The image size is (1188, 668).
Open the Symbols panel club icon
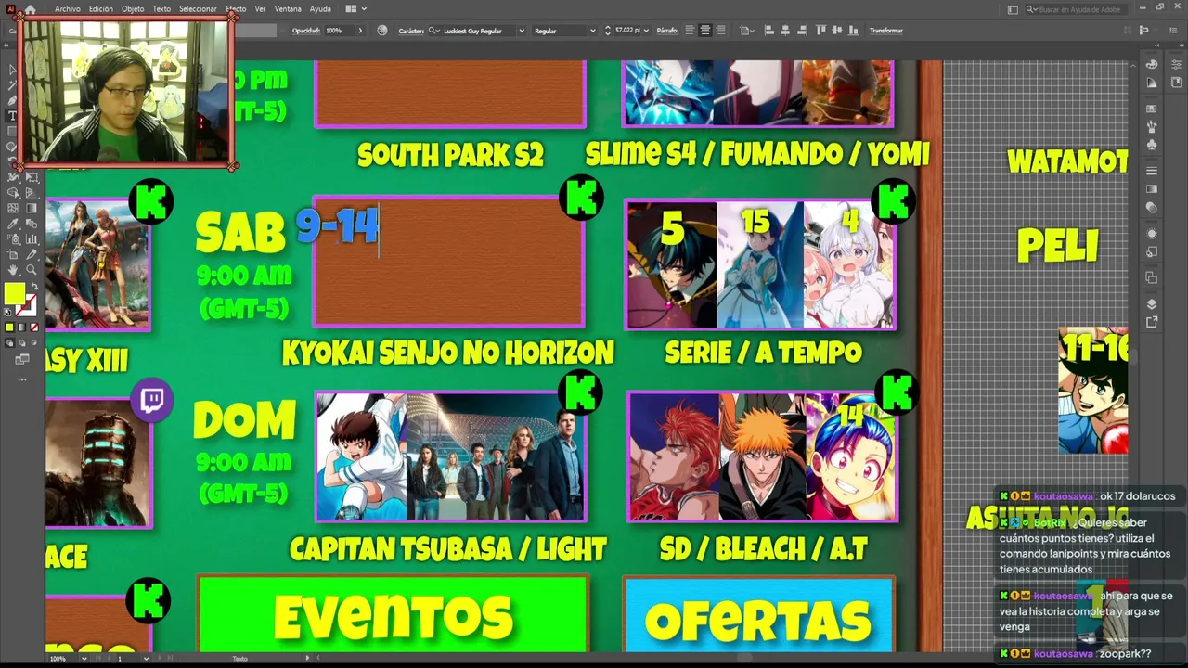click(x=1152, y=145)
